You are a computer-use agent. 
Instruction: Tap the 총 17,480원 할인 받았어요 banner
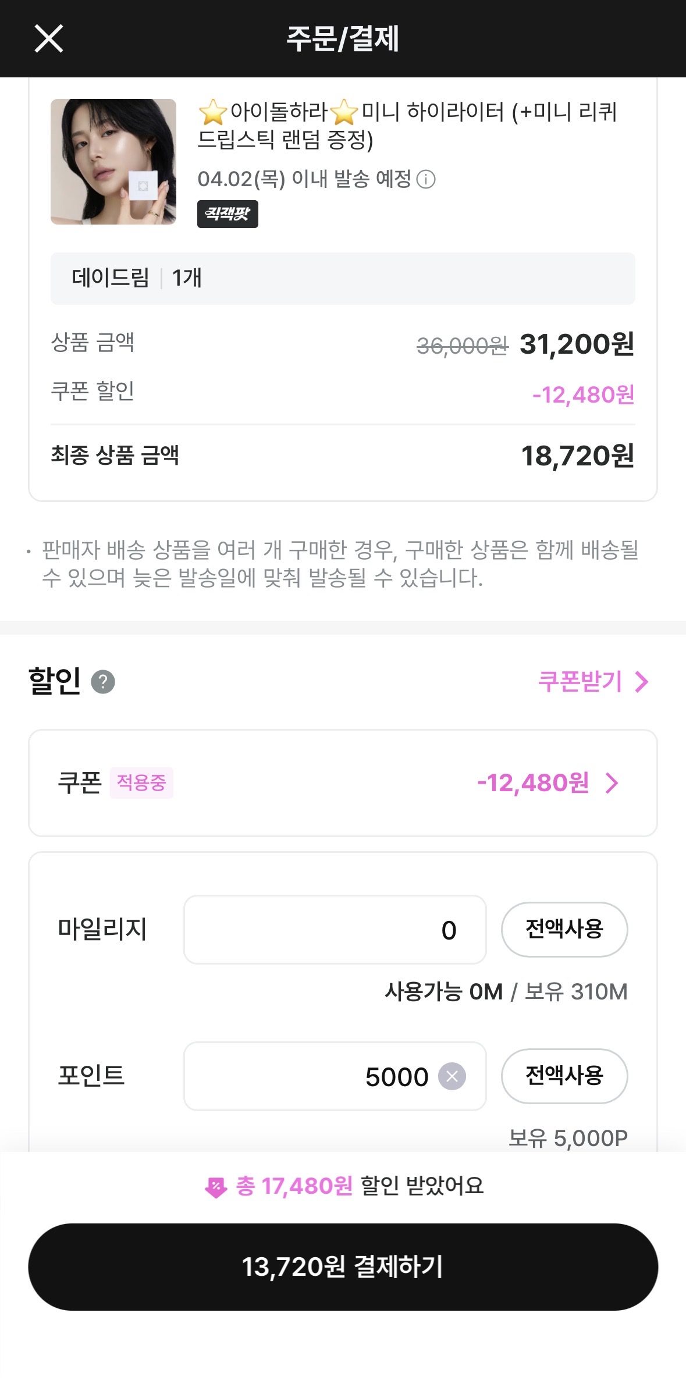coord(343,1186)
